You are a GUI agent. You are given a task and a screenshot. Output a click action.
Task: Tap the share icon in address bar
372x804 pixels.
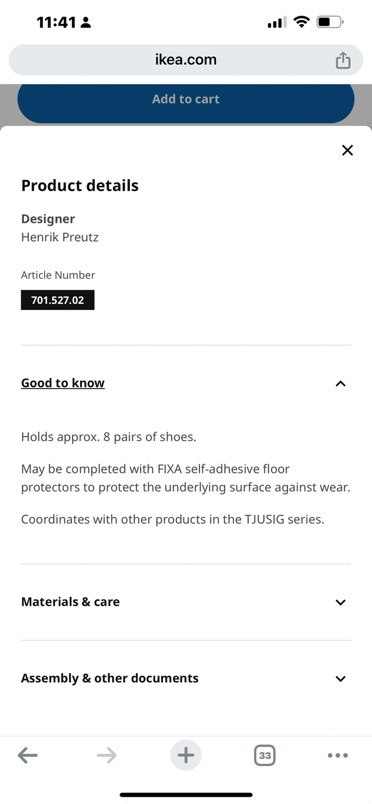[x=343, y=60]
